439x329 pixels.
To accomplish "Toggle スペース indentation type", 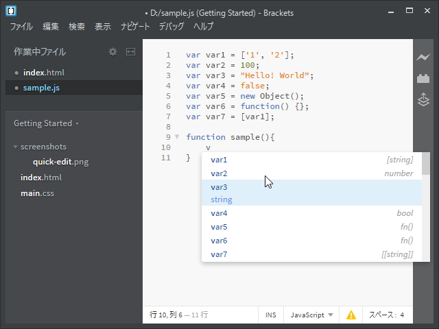I will [x=383, y=315].
